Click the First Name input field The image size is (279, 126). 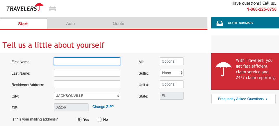pyautogui.click(x=87, y=61)
